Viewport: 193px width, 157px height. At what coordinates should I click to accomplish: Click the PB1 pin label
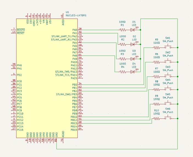[x=75, y=88]
